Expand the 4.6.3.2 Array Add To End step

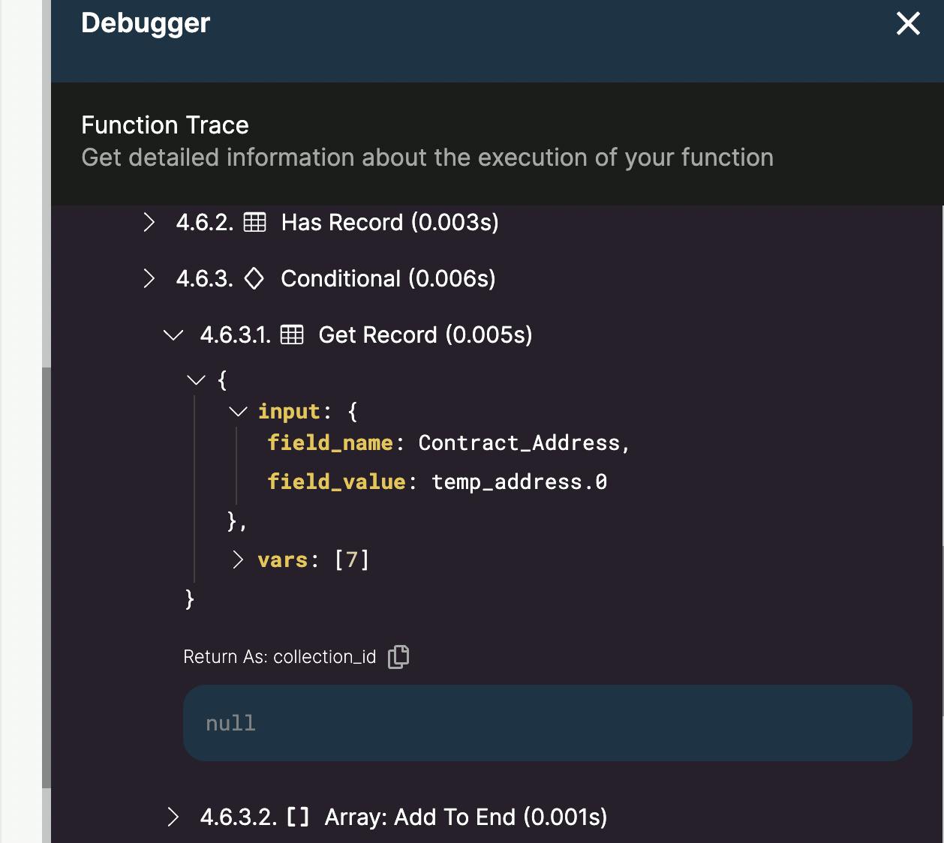tap(173, 817)
